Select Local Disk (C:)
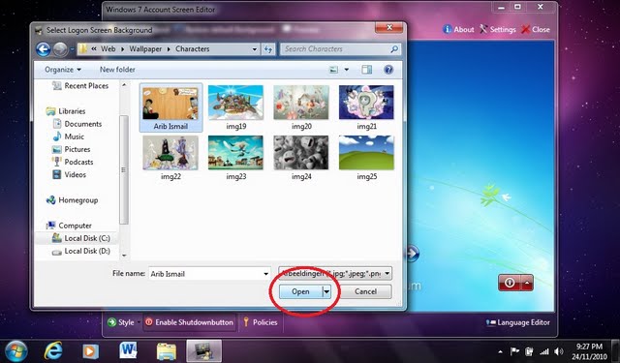620x363 pixels. [x=81, y=238]
